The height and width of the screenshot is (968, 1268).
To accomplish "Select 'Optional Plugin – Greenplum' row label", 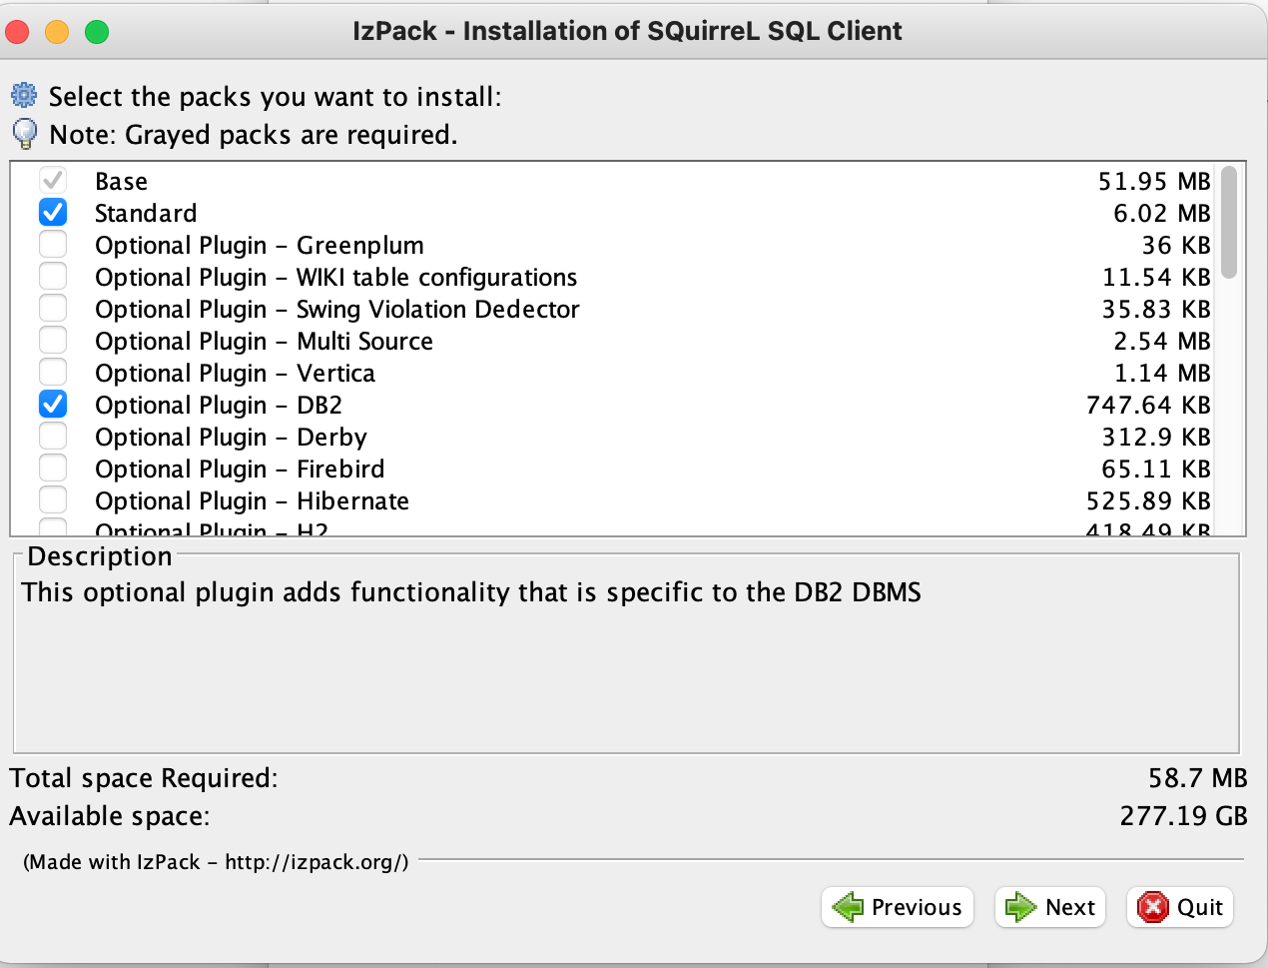I will click(260, 246).
